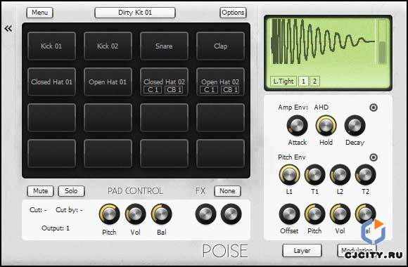Select the Snare pad
This screenshot has height=267, width=408.
pyautogui.click(x=164, y=46)
